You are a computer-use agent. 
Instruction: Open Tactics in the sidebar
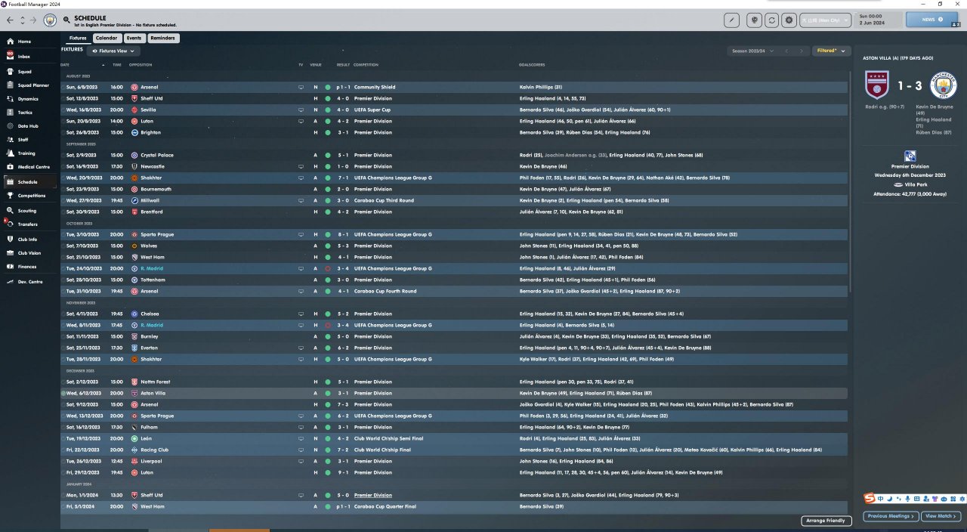coord(29,113)
